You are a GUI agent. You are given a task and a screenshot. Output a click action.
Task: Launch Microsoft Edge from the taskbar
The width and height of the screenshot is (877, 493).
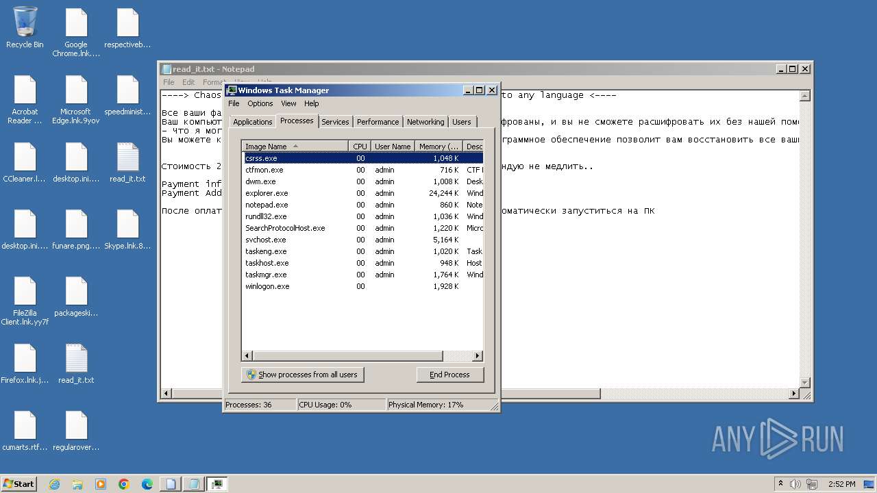click(147, 484)
